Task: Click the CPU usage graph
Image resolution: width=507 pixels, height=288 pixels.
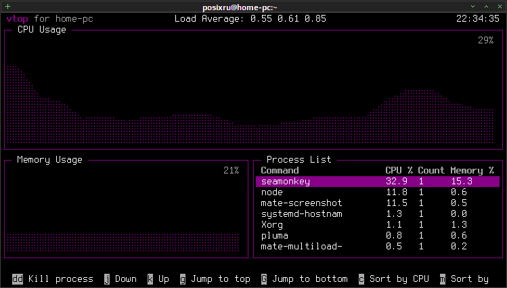Action: click(250, 104)
